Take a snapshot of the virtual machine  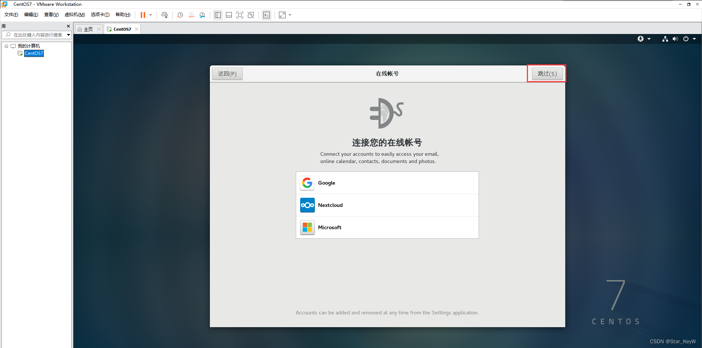180,15
